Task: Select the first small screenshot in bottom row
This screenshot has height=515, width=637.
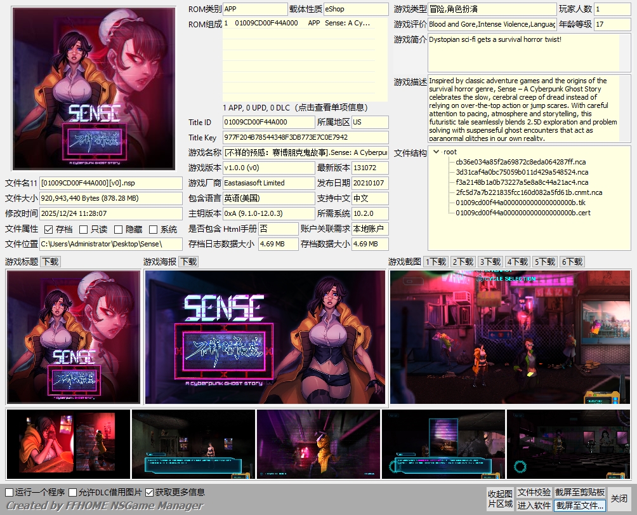Action: 68,445
